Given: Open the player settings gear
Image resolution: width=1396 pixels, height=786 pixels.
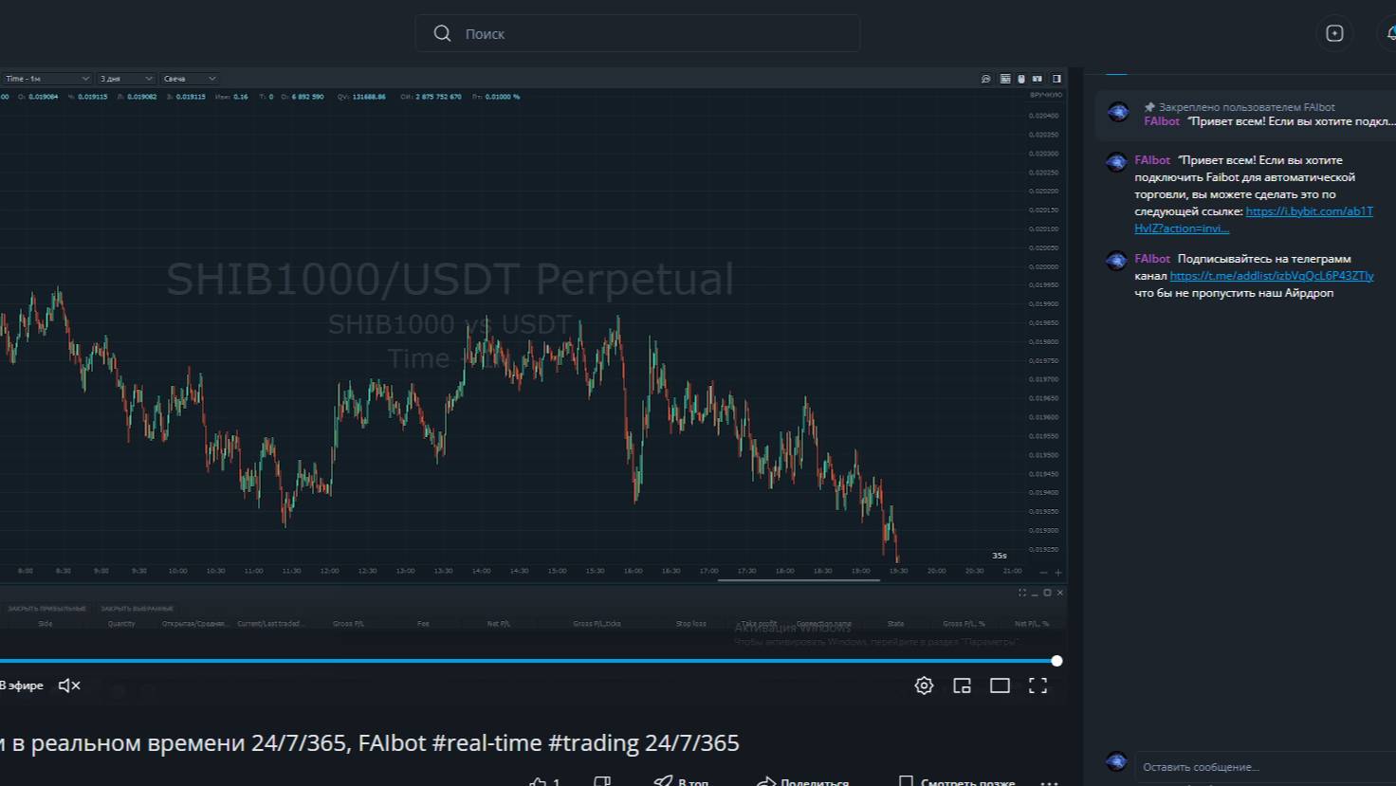Looking at the screenshot, I should click(924, 685).
